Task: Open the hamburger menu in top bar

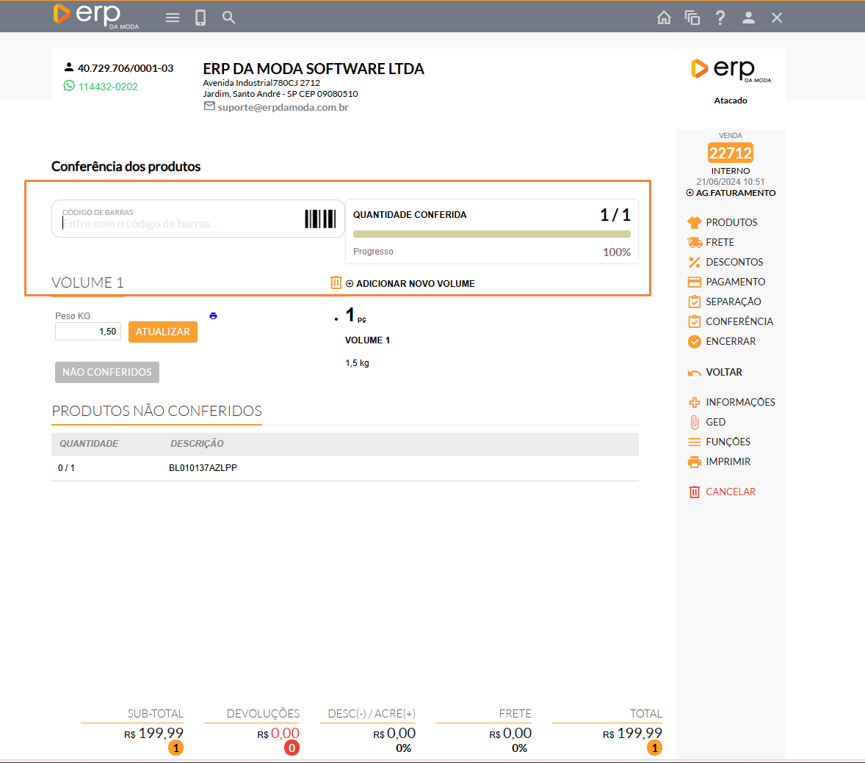Action: (x=173, y=18)
